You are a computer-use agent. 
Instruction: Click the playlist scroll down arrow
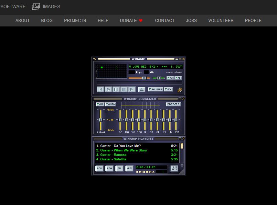tap(182, 166)
